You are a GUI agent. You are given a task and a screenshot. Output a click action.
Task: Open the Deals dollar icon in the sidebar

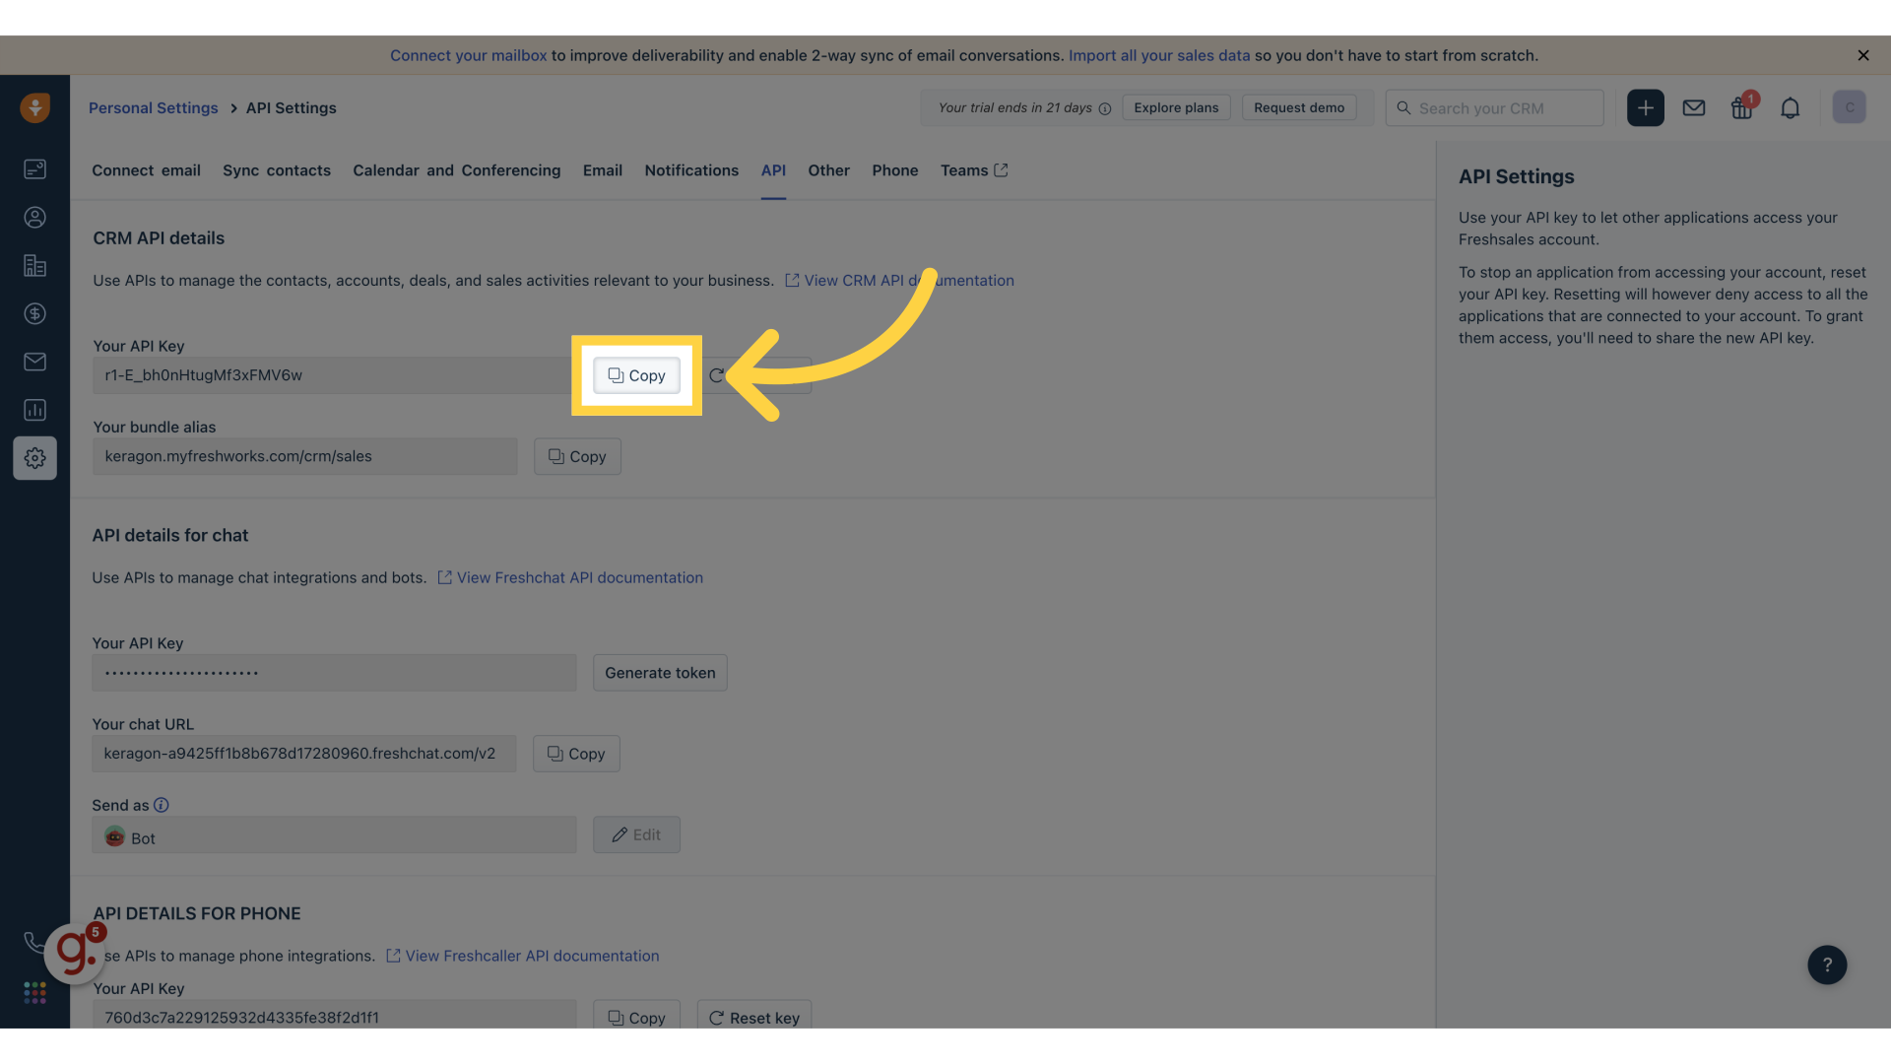(34, 313)
